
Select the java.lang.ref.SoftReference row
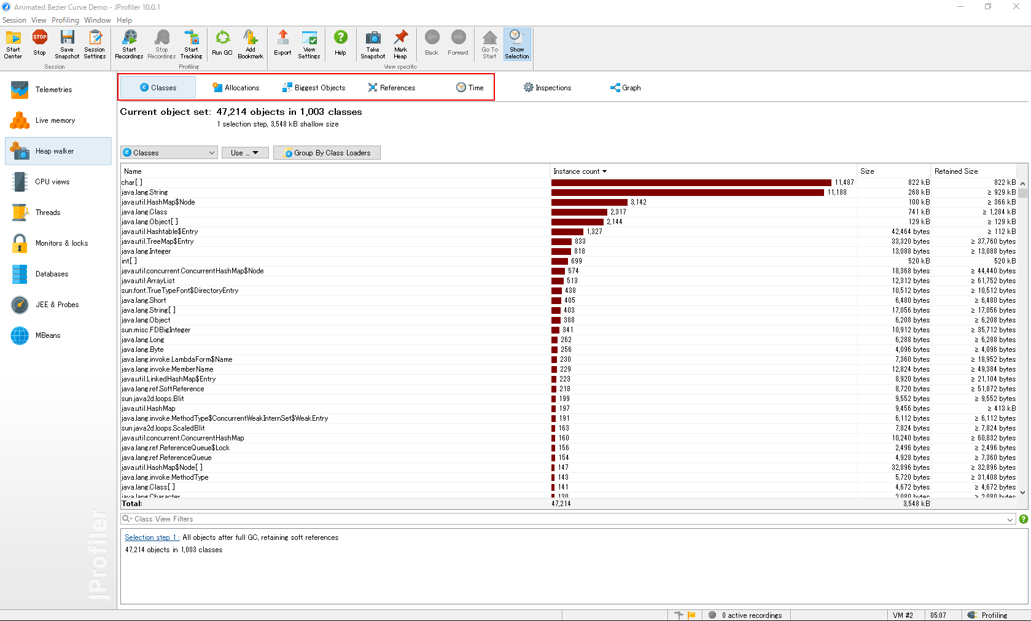569,389
